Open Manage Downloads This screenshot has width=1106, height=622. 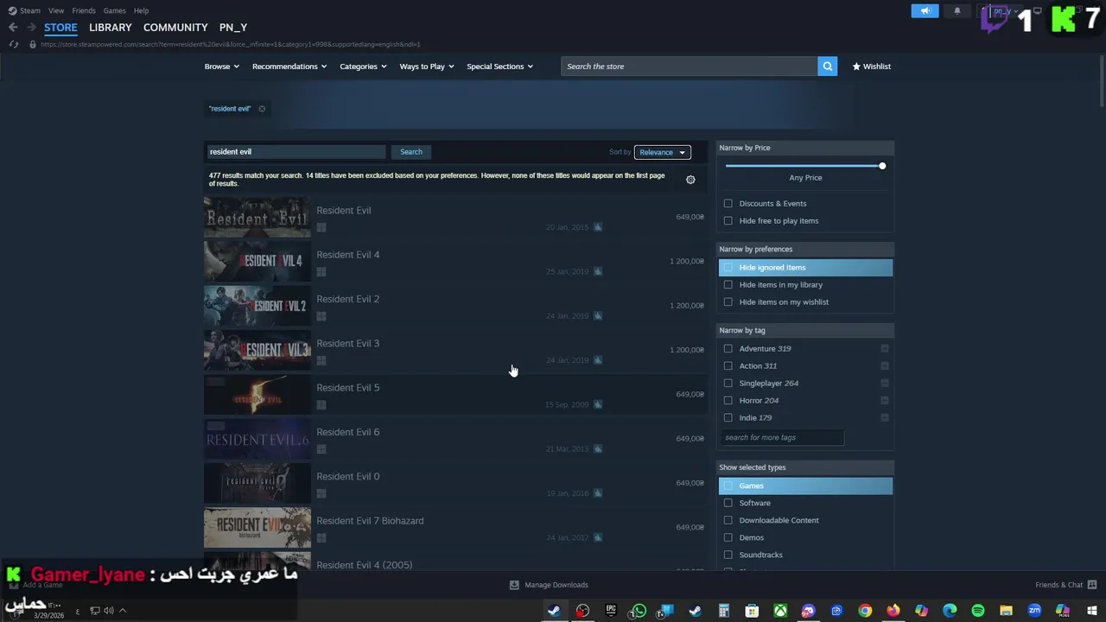(550, 585)
